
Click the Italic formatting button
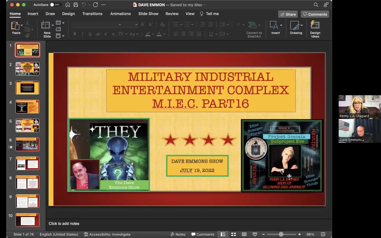(x=83, y=34)
